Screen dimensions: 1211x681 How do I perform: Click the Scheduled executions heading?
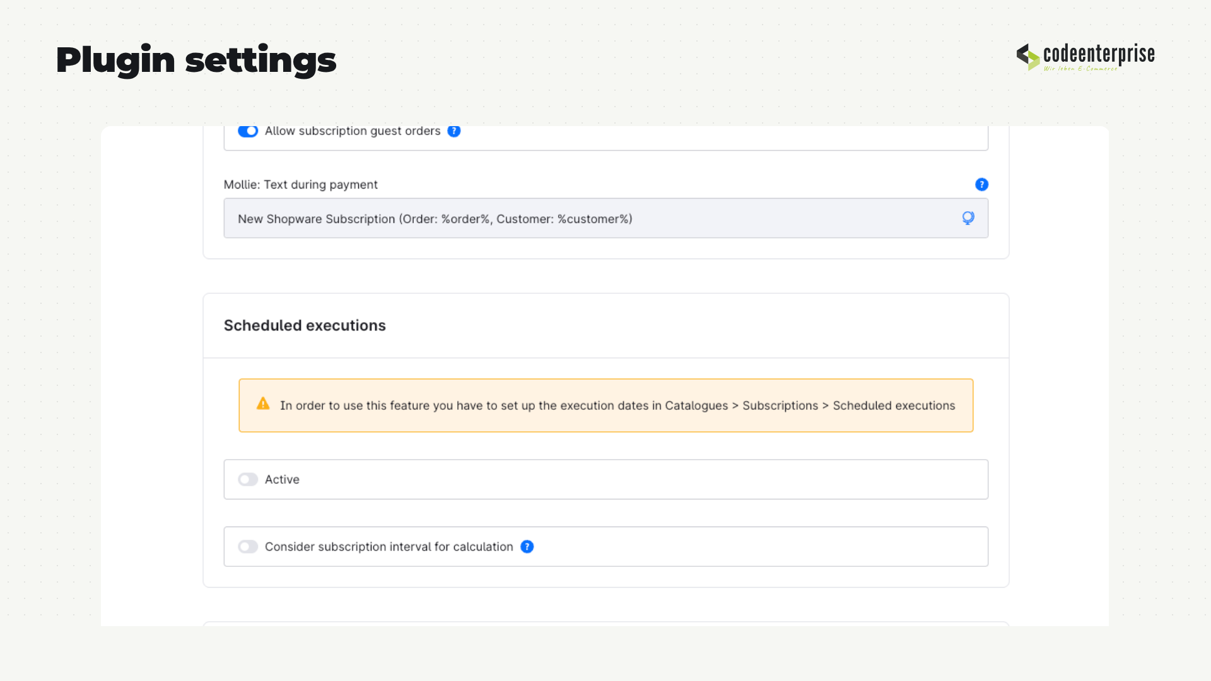(305, 325)
